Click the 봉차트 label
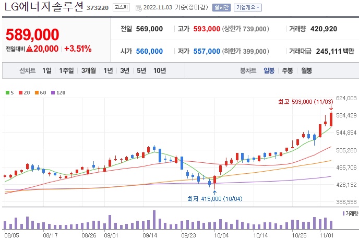The width and height of the screenshot is (359, 239). click(248, 70)
